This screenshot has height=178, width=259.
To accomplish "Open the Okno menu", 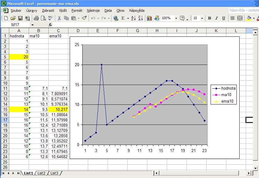I will point(121,11).
